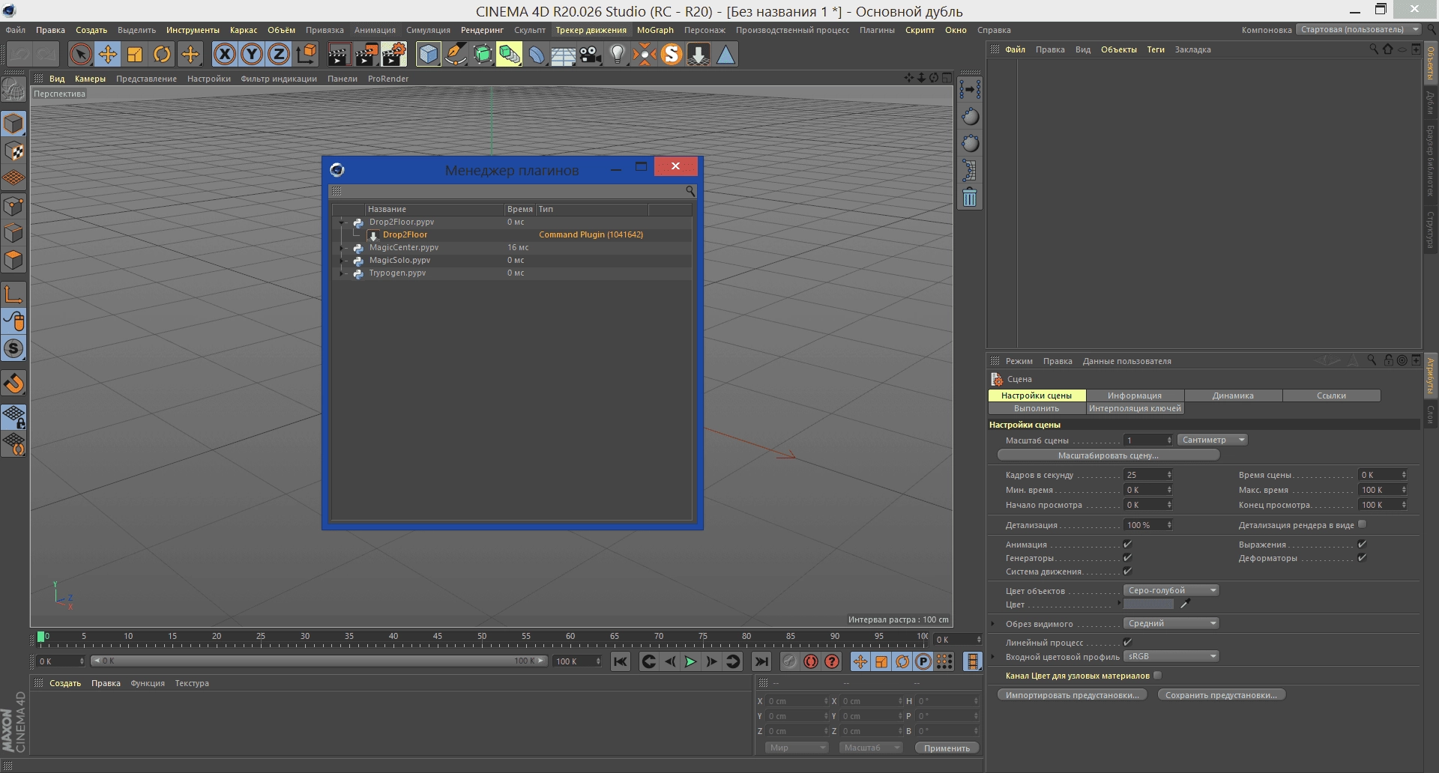The width and height of the screenshot is (1439, 773).
Task: Click the Кадров в секунду field
Action: (1147, 475)
